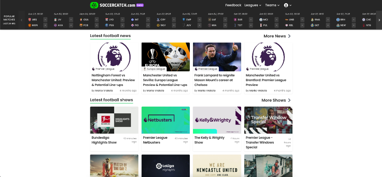Click the Aston Villa crest next to AVA
The height and width of the screenshot is (177, 382).
coord(55,25)
